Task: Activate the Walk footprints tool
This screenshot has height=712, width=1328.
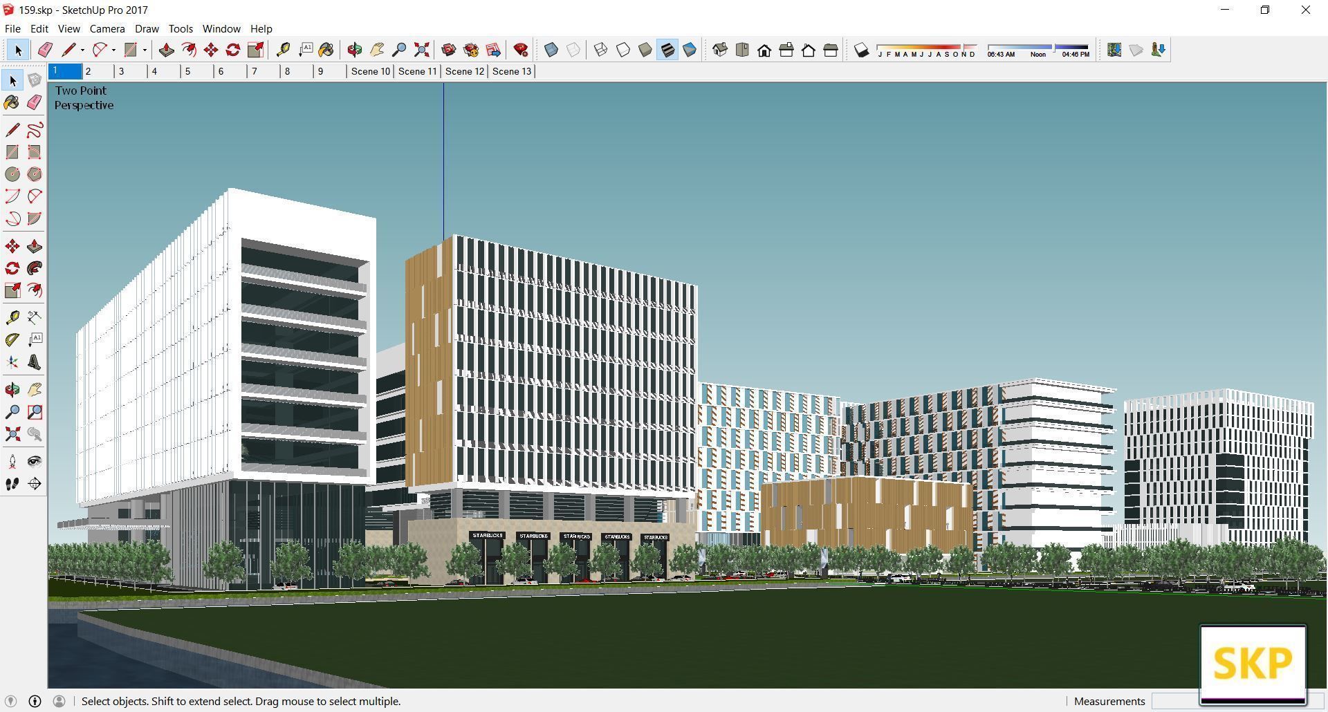Action: (12, 484)
